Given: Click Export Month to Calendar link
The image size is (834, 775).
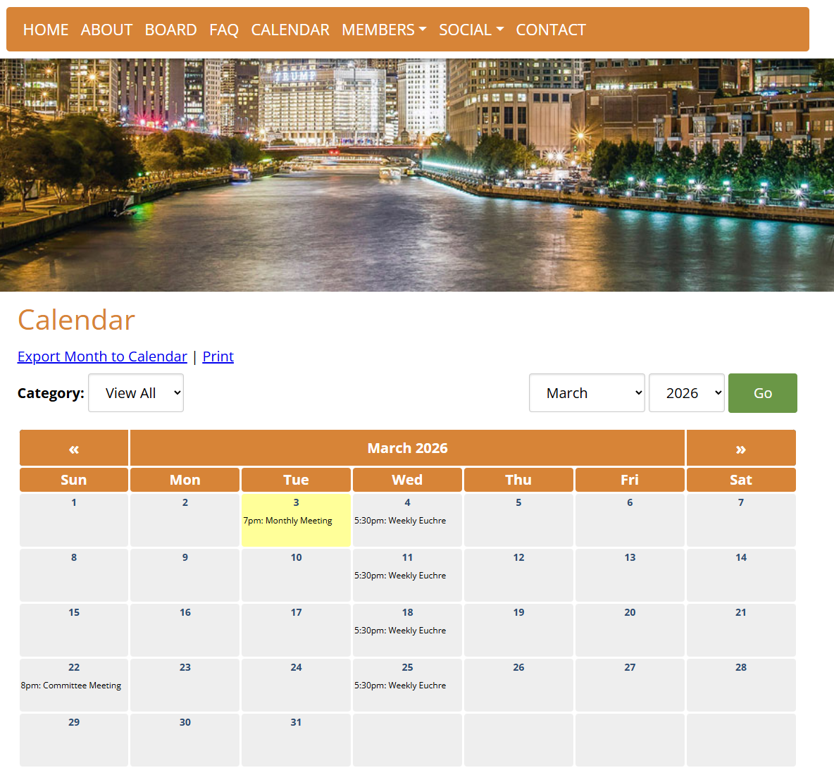Looking at the screenshot, I should tap(102, 356).
